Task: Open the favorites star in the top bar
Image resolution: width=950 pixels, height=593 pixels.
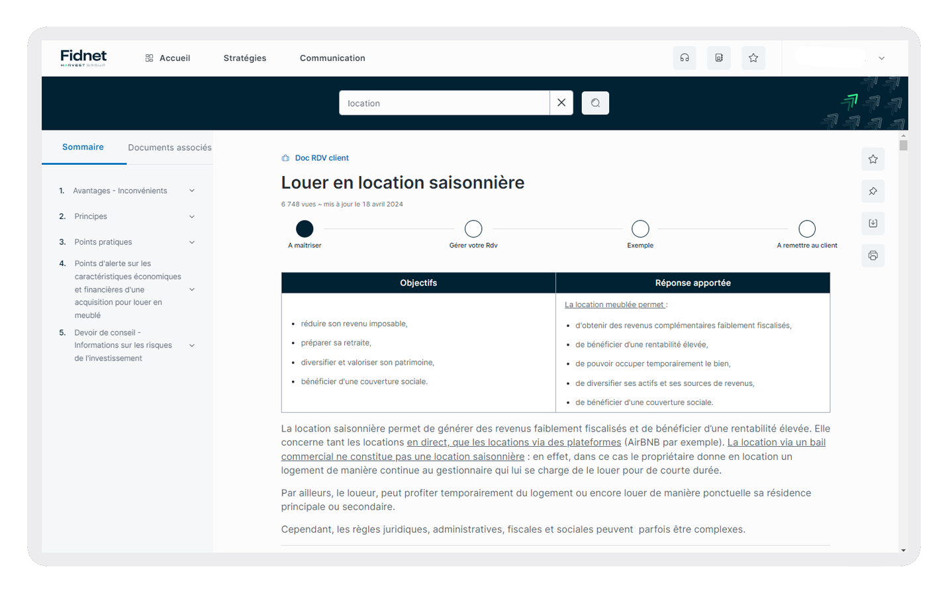Action: 753,58
